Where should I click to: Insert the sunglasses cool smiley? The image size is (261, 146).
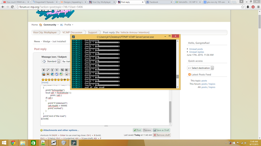[65, 80]
